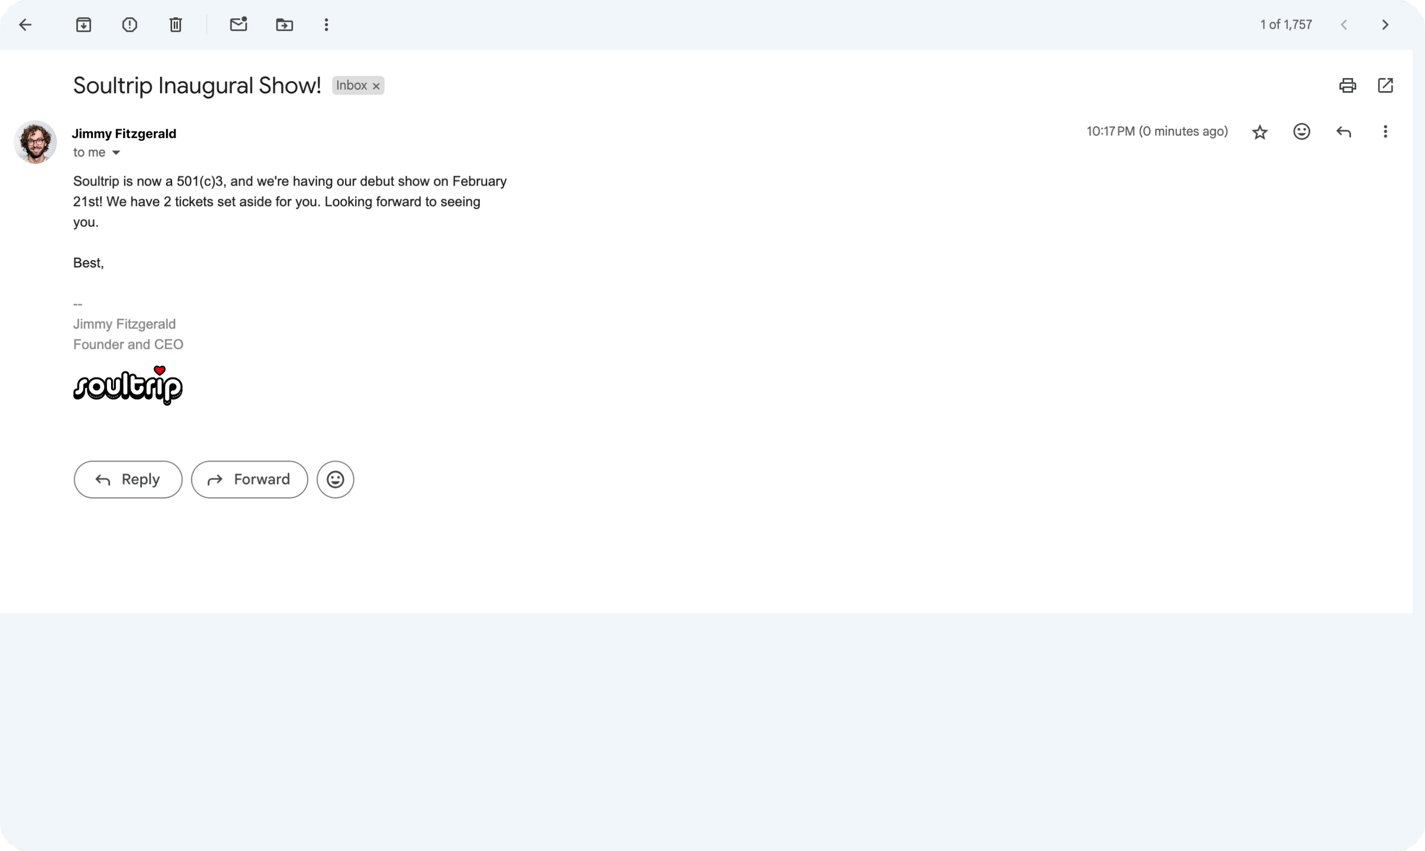Go back to the inbox list
Viewport: 1425px width, 851px height.
[x=25, y=25]
